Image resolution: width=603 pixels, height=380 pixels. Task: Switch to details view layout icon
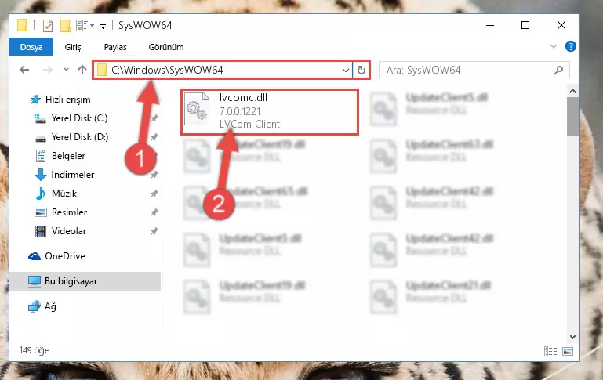click(x=550, y=351)
